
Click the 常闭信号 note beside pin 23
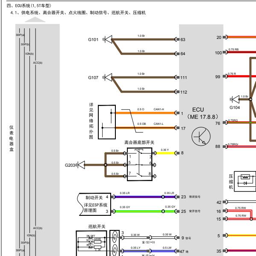(x=194, y=197)
